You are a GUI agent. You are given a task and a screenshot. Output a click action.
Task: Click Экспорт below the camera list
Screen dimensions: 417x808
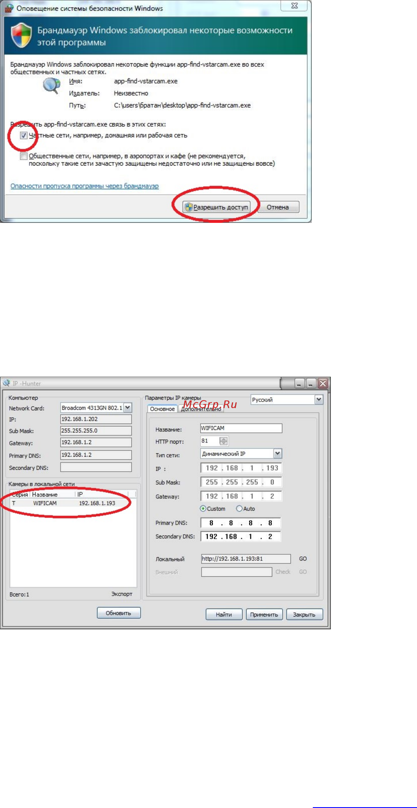(x=122, y=594)
